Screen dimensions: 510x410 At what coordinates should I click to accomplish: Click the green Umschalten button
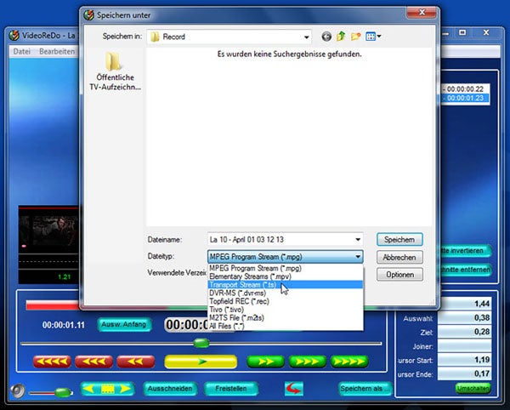473,388
